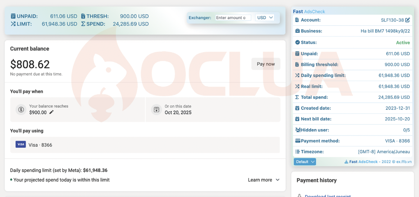The height and width of the screenshot is (197, 419).
Task: Open the Default dropdown in AdsCheck panel
Action: [x=305, y=161]
